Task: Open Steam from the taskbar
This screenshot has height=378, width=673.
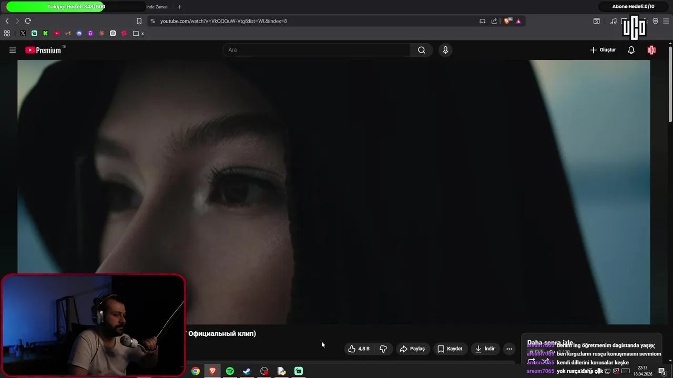Action: [x=247, y=371]
